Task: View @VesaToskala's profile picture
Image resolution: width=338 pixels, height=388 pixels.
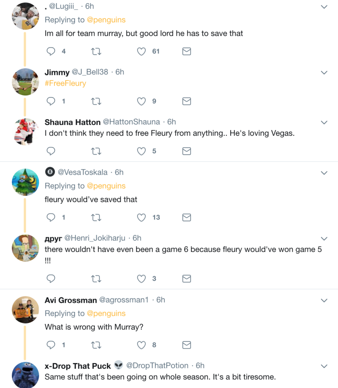Action: point(26,182)
